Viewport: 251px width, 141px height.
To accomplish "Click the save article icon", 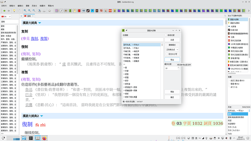I will (40, 11).
